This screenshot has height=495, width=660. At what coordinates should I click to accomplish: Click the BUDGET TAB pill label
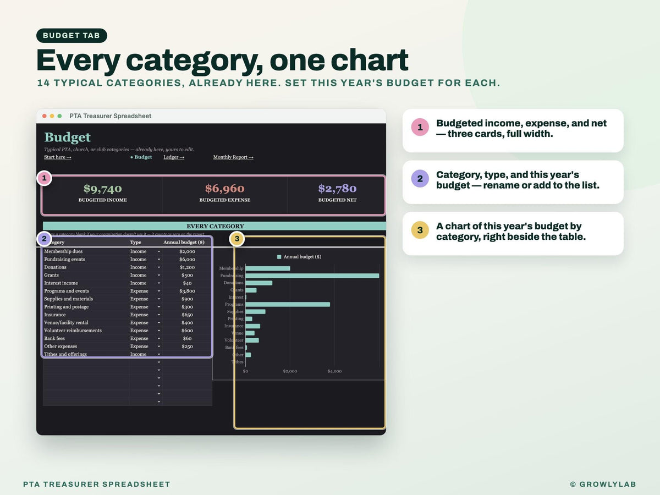click(x=71, y=36)
